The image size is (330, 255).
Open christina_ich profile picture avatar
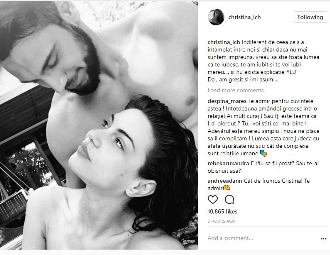[x=216, y=17]
